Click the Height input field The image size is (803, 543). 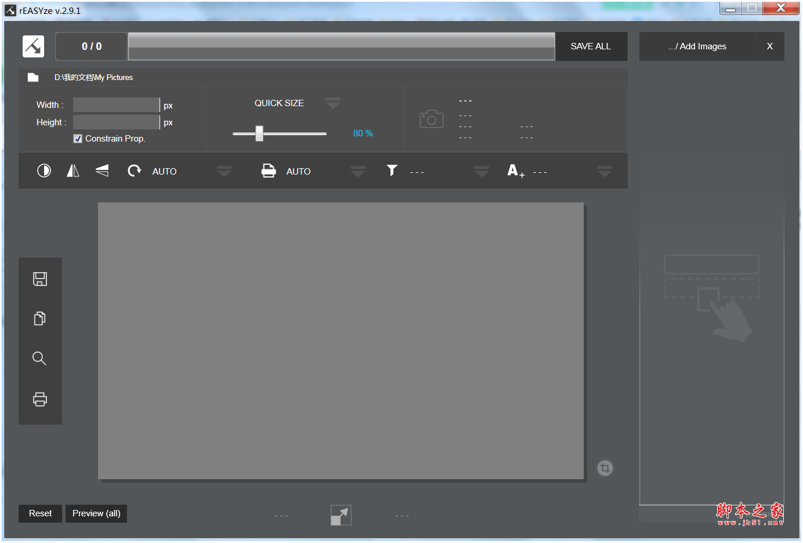pos(116,122)
